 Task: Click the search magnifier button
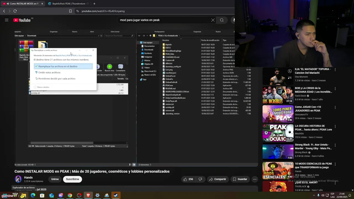(222, 20)
